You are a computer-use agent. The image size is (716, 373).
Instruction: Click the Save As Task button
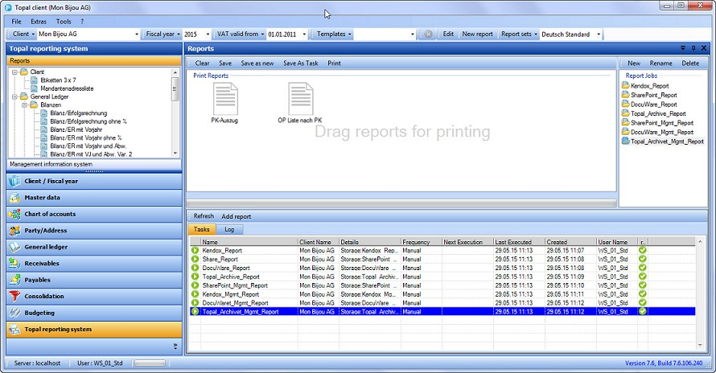300,63
